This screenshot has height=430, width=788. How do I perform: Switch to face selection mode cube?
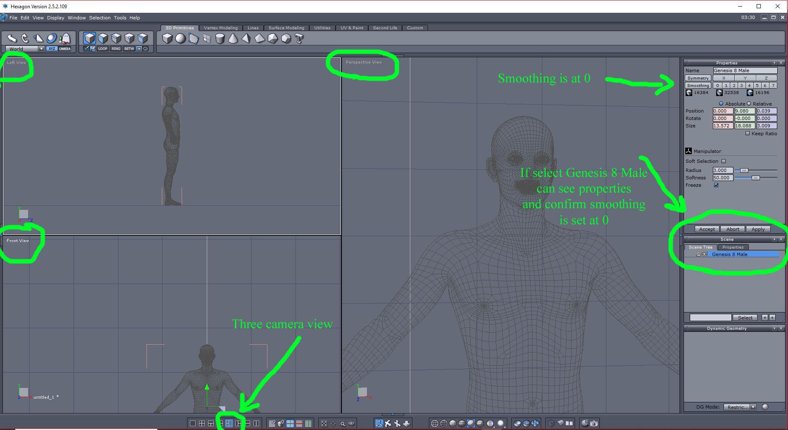tap(103, 38)
